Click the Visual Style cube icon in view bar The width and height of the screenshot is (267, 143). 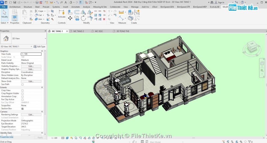pos(67,138)
